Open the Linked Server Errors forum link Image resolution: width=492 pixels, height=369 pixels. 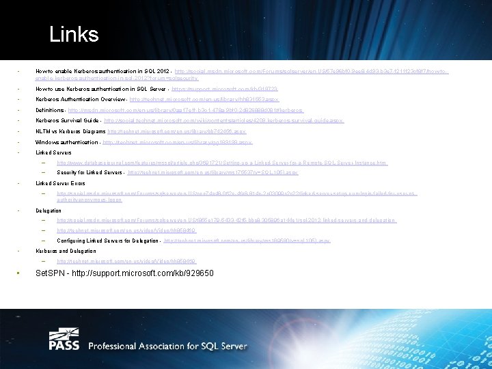coord(237,197)
